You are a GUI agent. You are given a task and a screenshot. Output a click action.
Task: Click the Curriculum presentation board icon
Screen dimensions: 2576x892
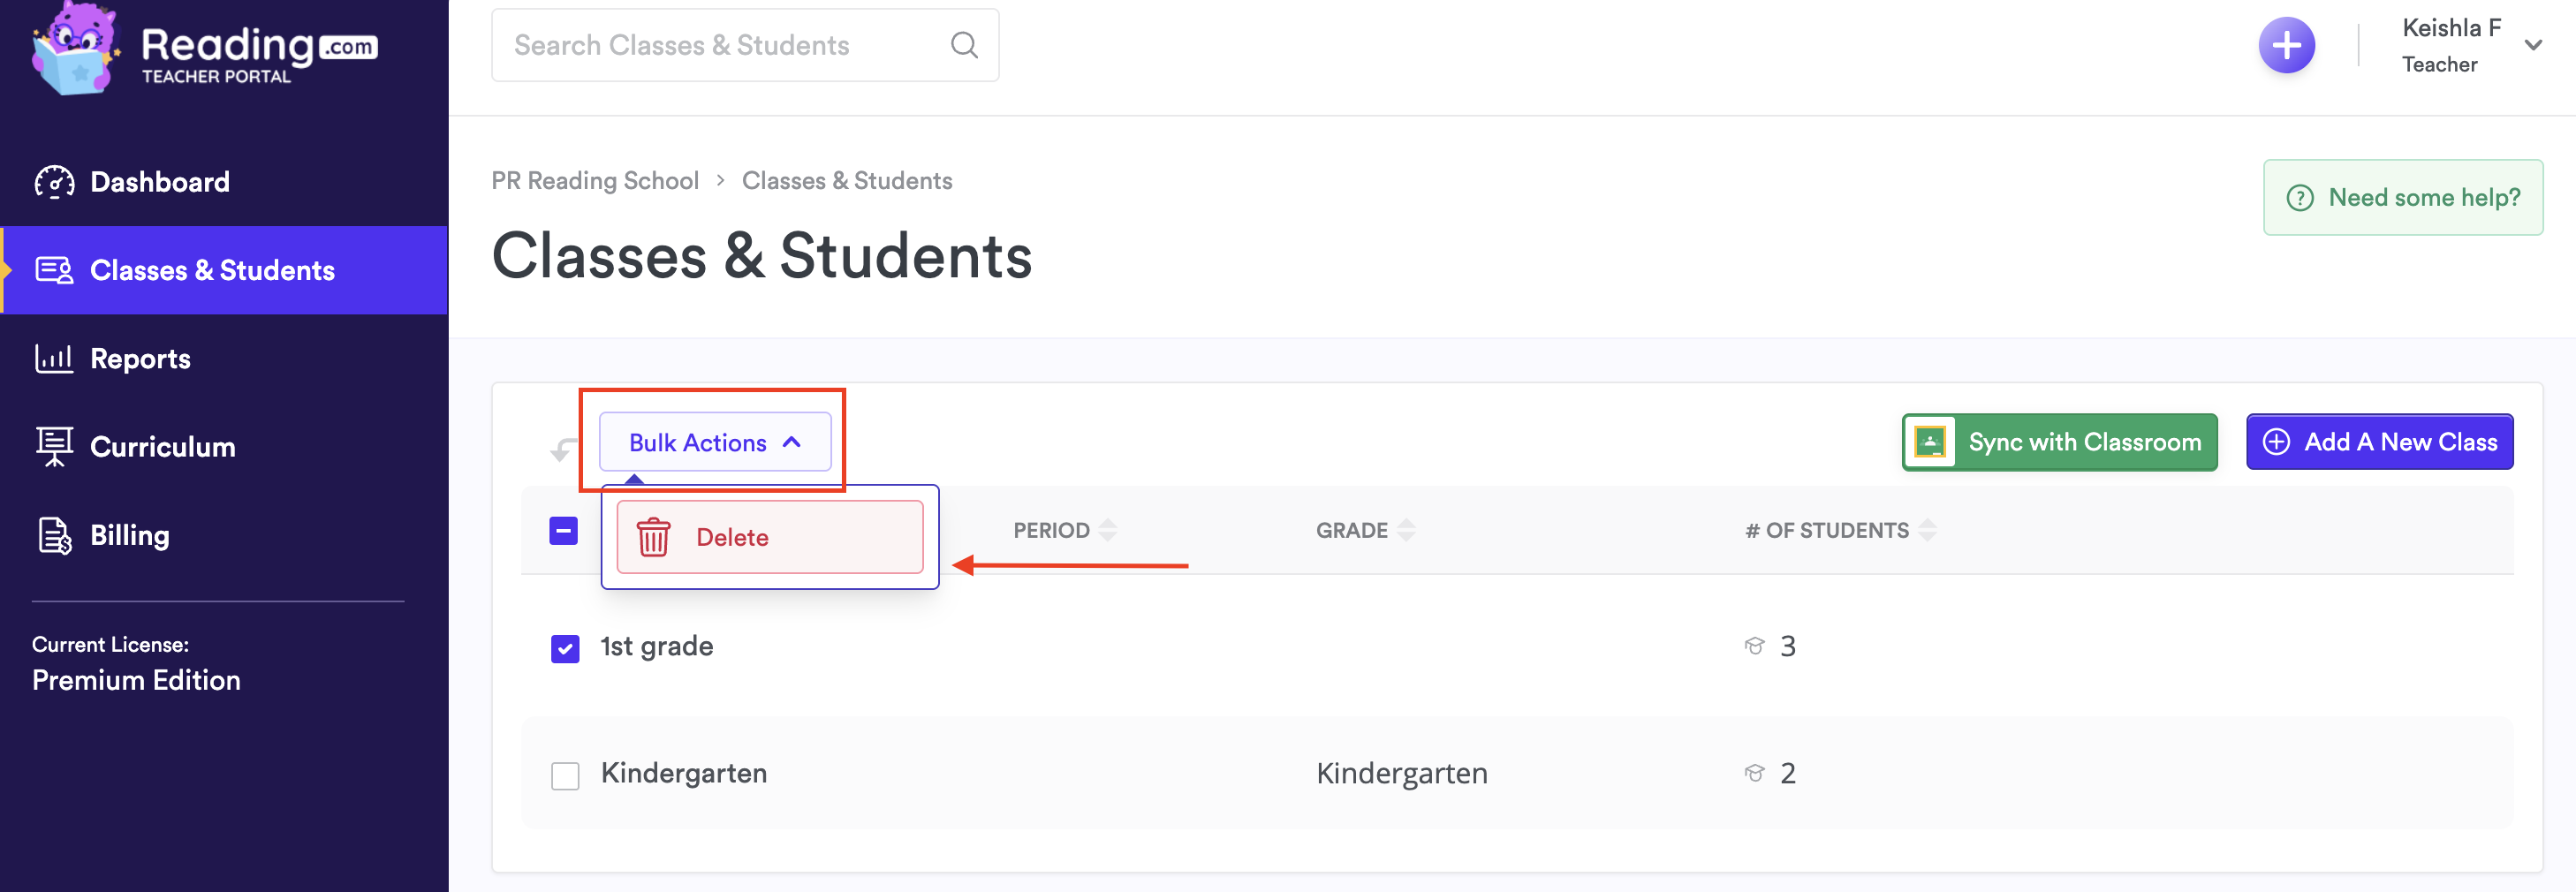[54, 446]
